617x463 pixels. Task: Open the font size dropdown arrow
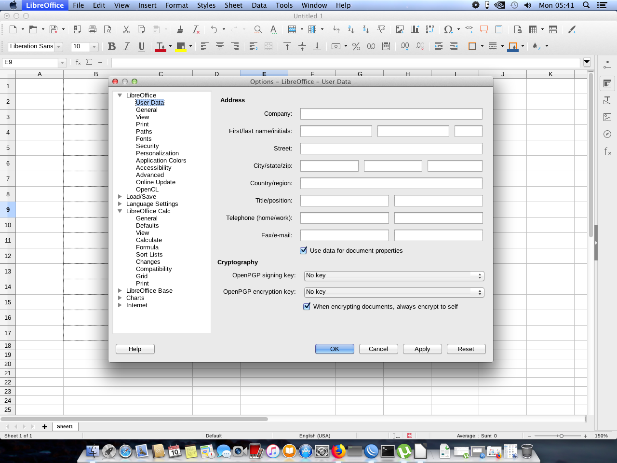click(x=94, y=47)
